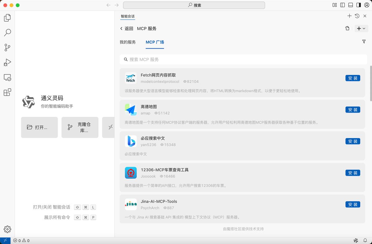This screenshot has width=372, height=244.
Task: Expand the add MCP service dropdown
Action: point(361,28)
